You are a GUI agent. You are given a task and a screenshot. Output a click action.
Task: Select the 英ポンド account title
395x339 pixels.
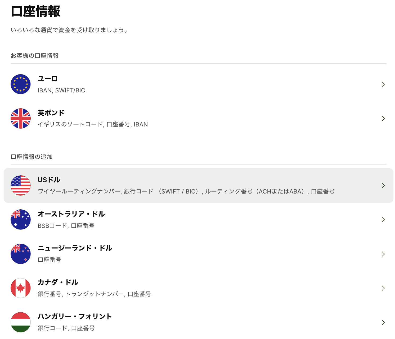[51, 113]
